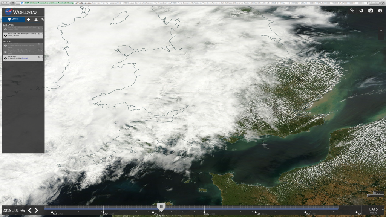Switch to the Active layers tab
The width and height of the screenshot is (386, 217).
click(x=13, y=19)
